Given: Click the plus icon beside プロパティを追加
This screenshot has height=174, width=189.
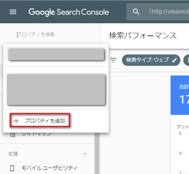Looking at the screenshot, I should (16, 121).
